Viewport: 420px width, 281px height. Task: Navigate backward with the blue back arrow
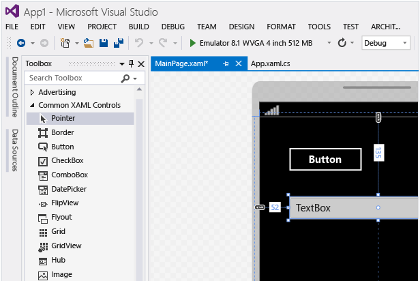[x=21, y=43]
